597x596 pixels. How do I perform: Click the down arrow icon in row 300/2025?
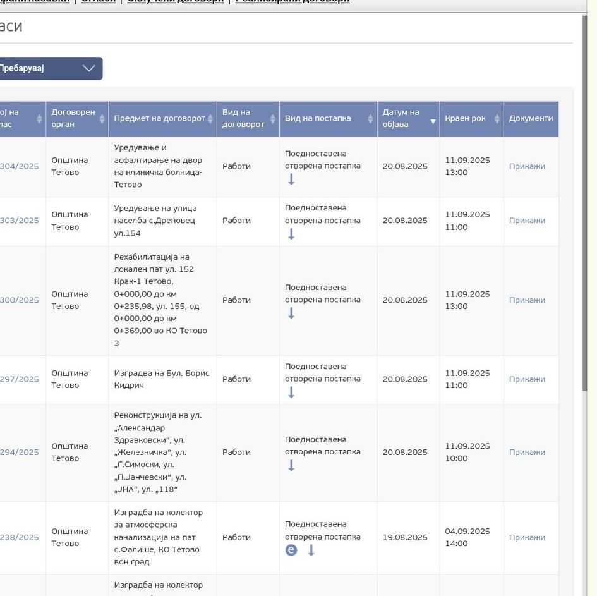click(x=291, y=313)
